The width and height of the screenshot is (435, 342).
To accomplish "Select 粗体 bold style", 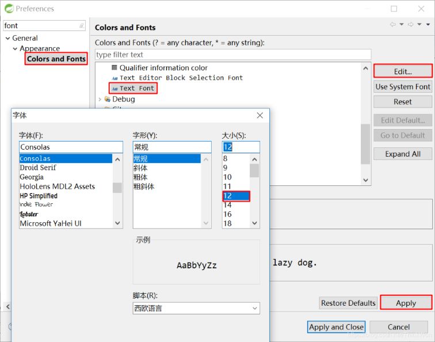I will click(167, 177).
